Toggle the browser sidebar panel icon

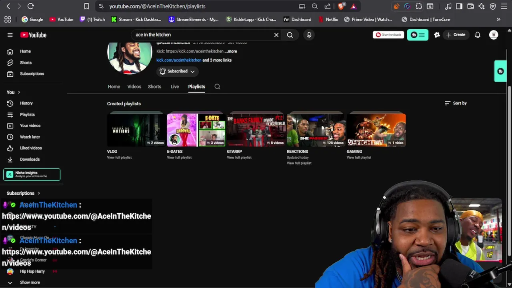point(459,6)
